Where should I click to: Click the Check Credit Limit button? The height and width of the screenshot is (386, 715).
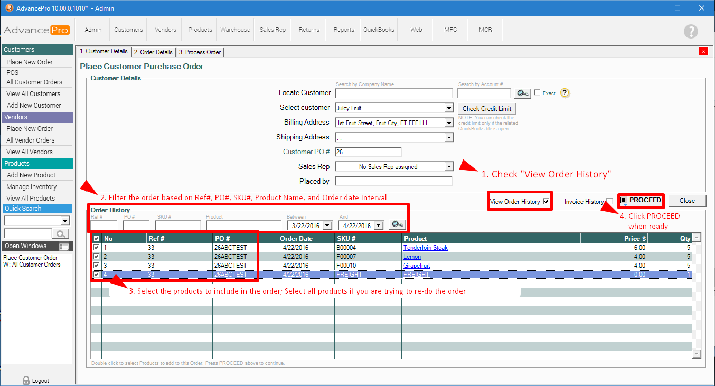487,108
